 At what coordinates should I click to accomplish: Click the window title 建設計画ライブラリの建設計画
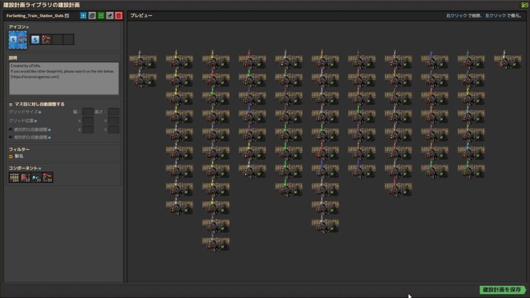tap(41, 5)
